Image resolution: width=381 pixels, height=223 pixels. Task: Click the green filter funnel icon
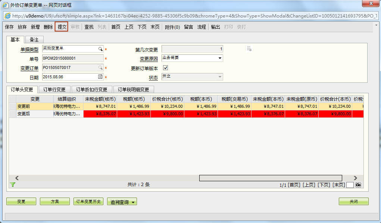click(13, 185)
